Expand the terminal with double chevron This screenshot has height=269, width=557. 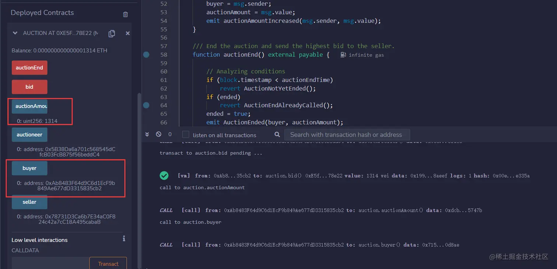click(147, 134)
